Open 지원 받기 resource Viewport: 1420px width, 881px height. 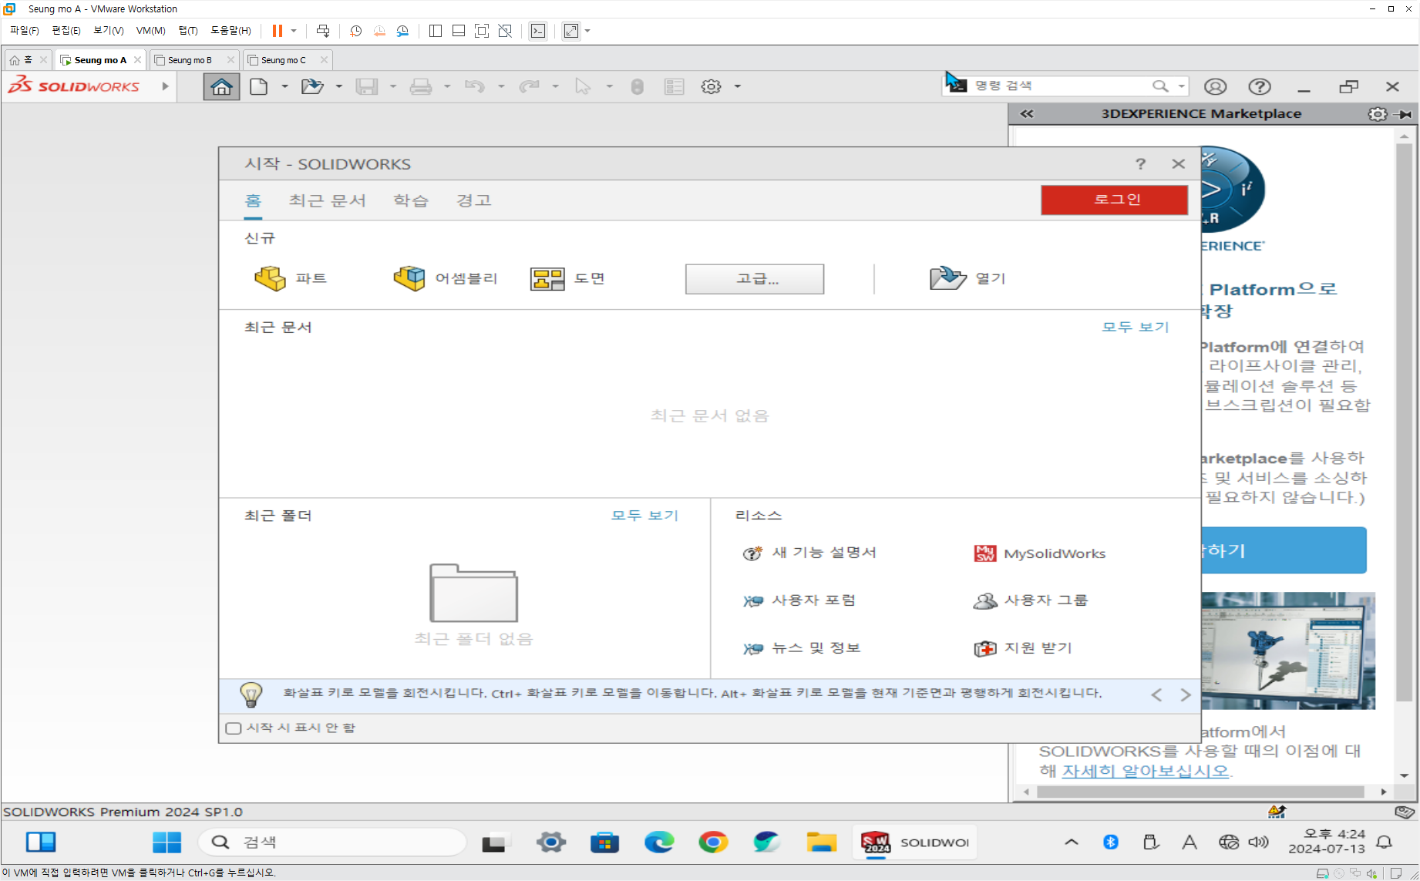click(x=1023, y=648)
